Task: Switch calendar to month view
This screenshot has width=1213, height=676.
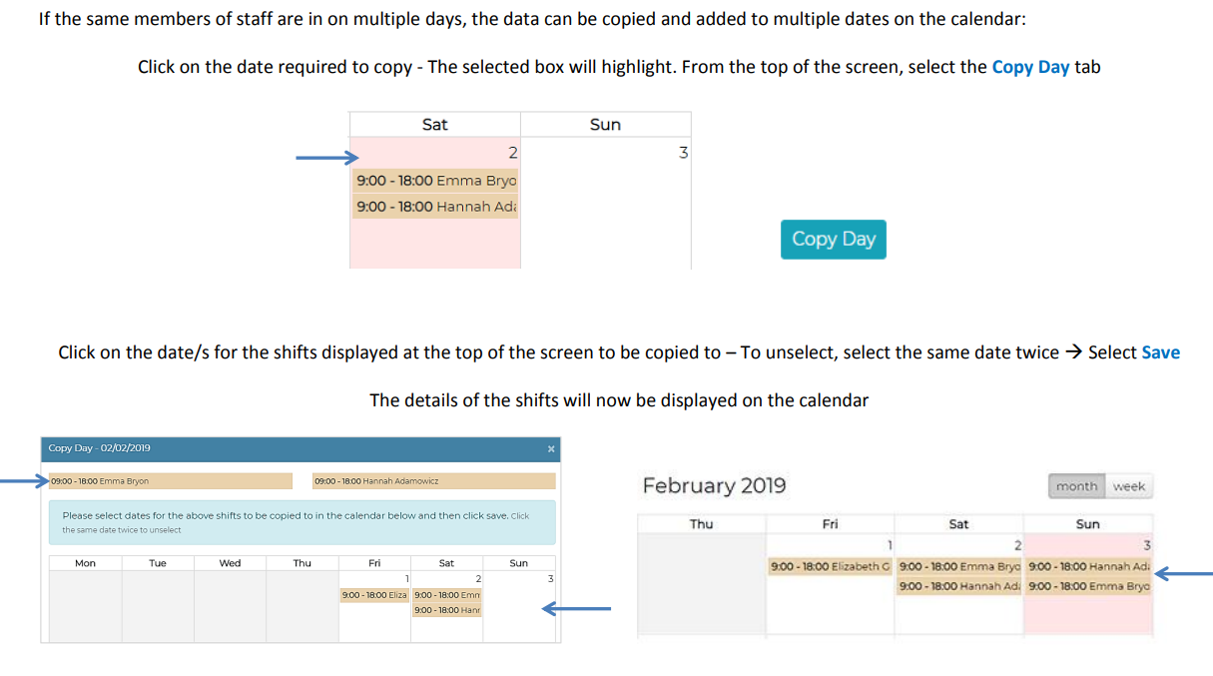Action: click(1076, 486)
